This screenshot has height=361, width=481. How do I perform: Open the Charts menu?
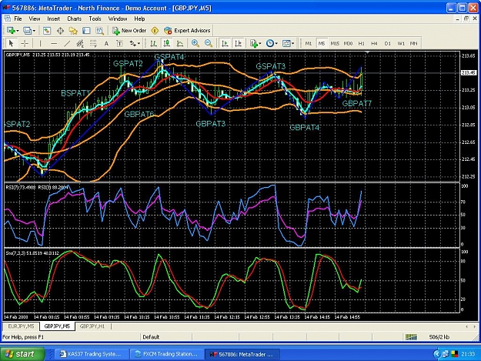click(74, 18)
